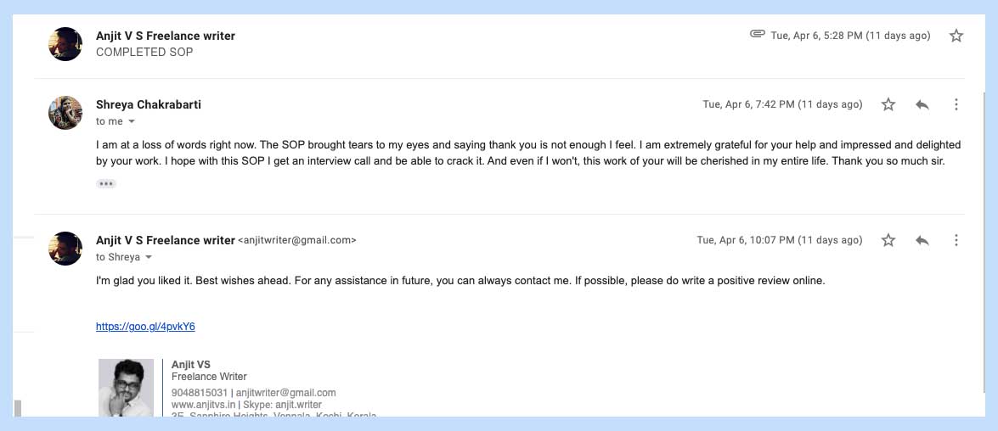Star Shreya Chakrabarti's reply

click(888, 104)
